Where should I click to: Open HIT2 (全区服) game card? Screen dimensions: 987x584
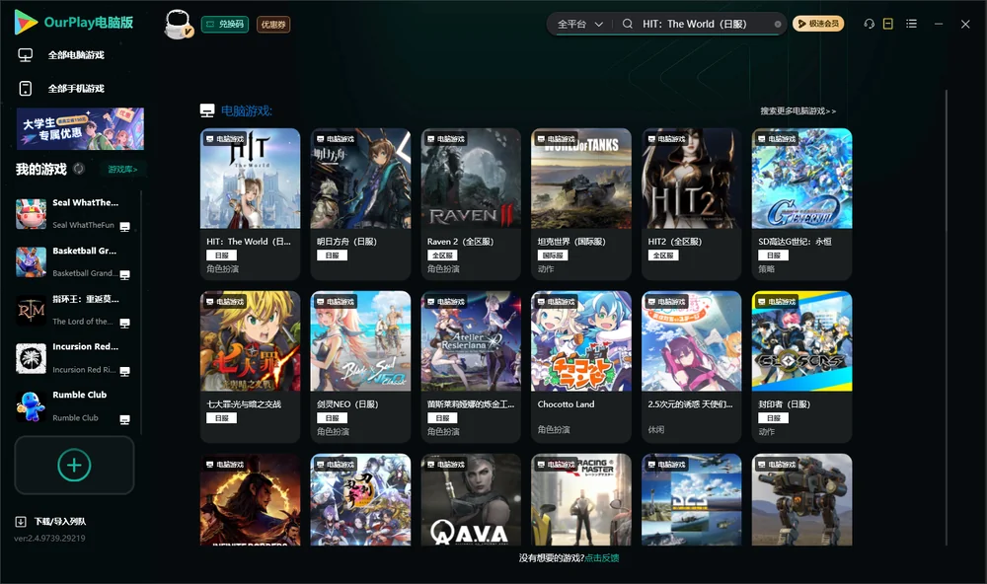691,204
